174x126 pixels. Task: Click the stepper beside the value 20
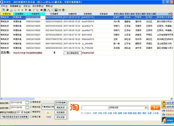(22, 112)
